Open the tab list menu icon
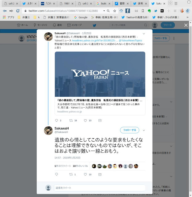The width and height of the screenshot is (192, 197). (x=176, y=3)
